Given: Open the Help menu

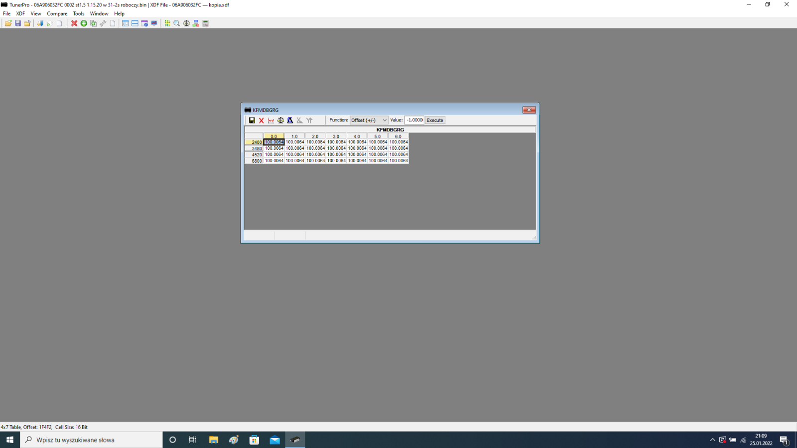Looking at the screenshot, I should click(x=120, y=13).
